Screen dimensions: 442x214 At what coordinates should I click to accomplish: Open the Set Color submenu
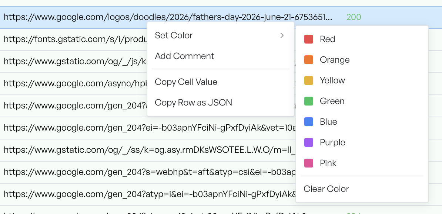(x=220, y=35)
